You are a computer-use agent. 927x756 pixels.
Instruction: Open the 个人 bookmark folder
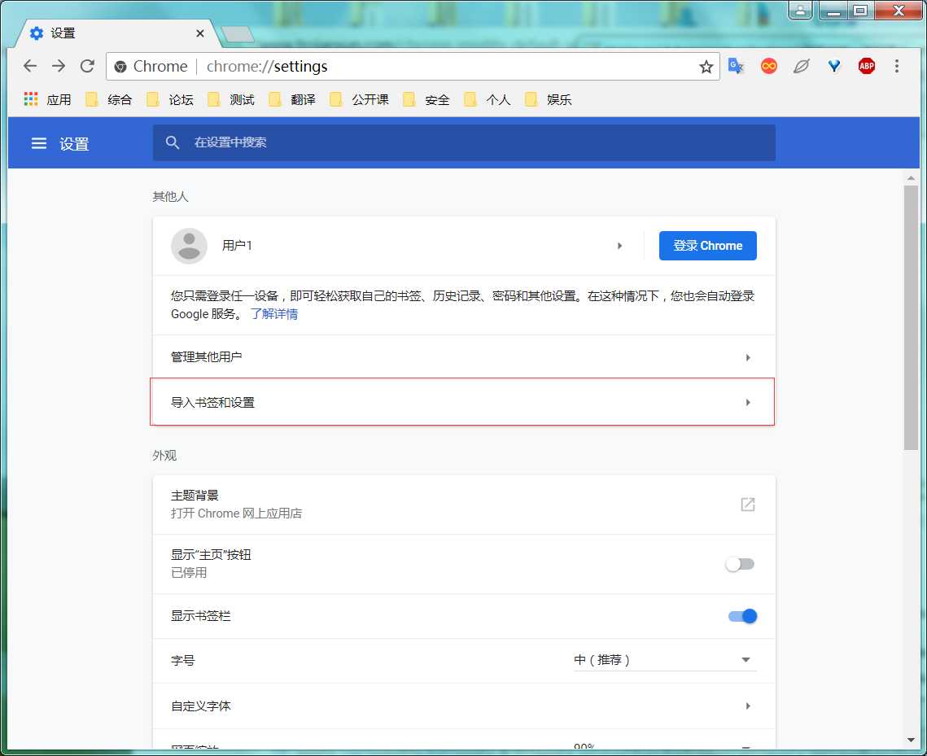(488, 99)
